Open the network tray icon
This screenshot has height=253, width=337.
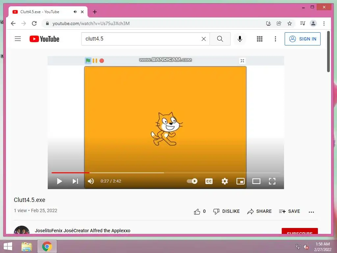tap(298, 246)
